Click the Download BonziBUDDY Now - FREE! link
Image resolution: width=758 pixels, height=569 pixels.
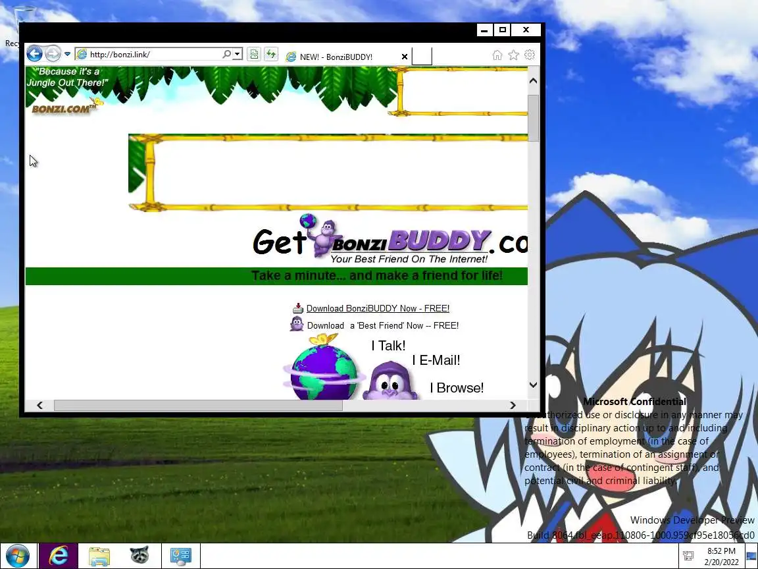(378, 308)
